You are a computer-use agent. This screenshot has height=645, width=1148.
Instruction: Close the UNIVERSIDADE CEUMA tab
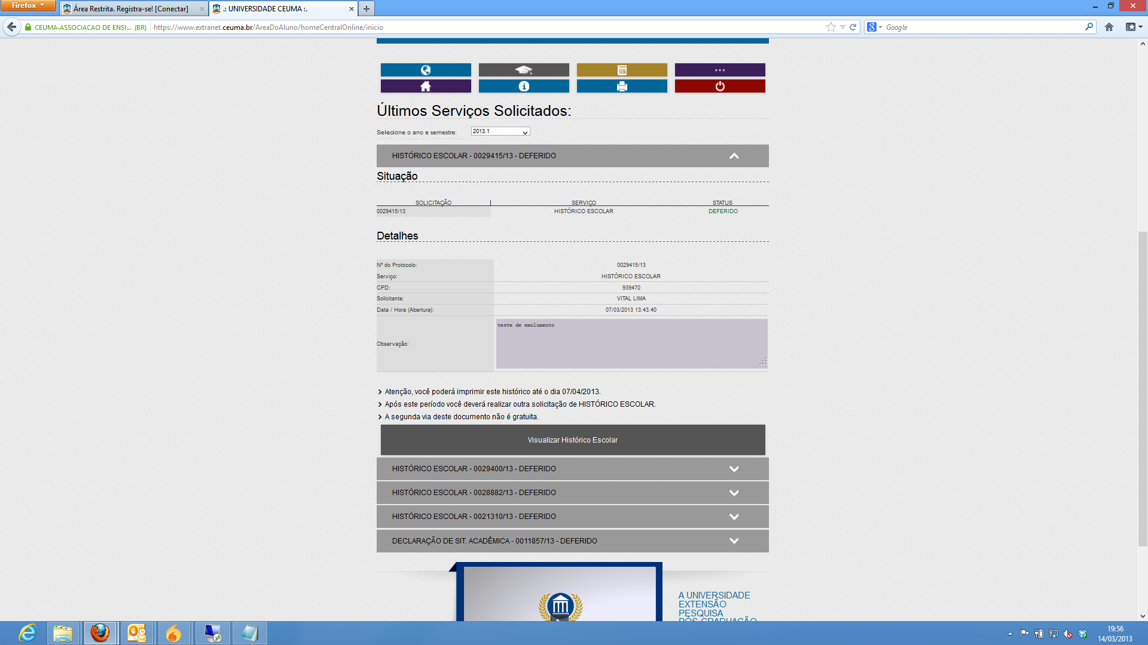coord(352,9)
